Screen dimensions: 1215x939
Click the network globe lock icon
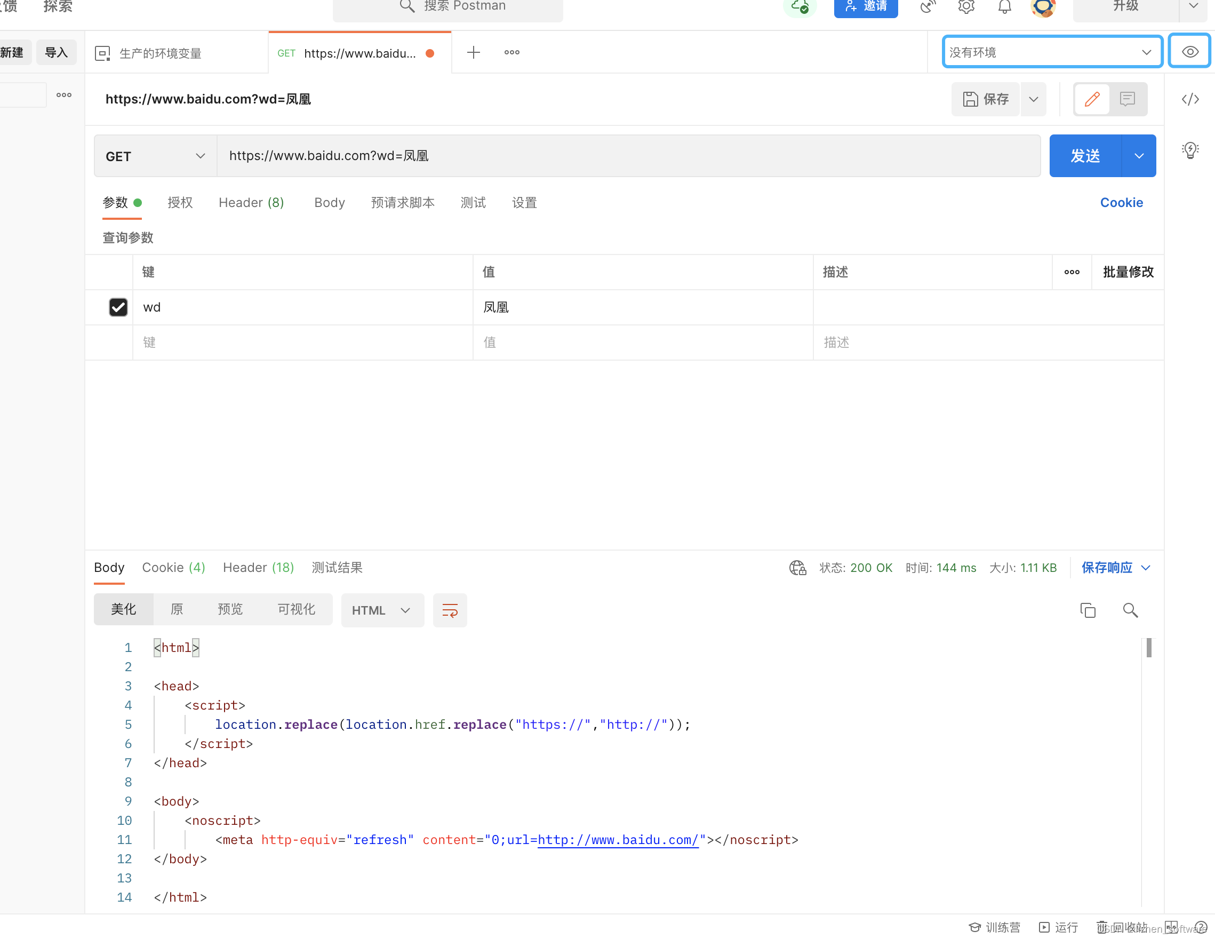tap(798, 568)
